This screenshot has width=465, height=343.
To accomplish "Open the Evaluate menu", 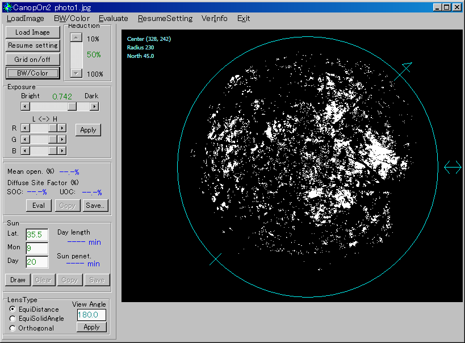I will 114,18.
